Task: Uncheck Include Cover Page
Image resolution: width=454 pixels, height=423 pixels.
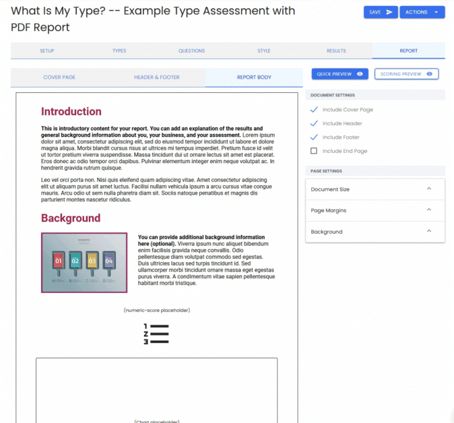Action: 314,109
